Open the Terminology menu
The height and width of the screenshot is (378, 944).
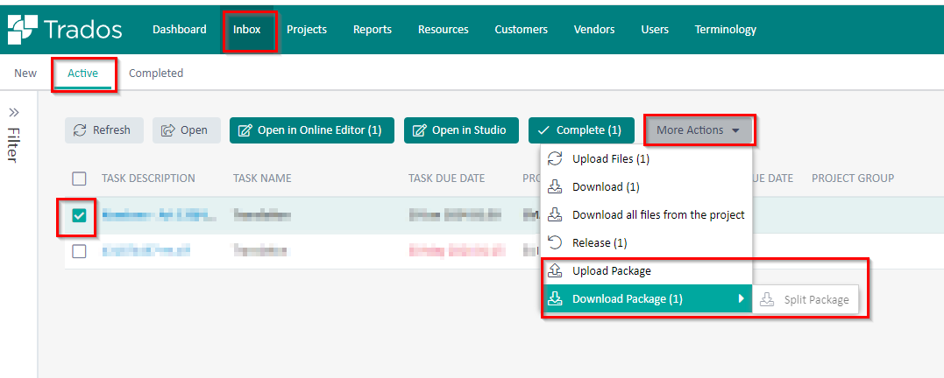pyautogui.click(x=726, y=30)
